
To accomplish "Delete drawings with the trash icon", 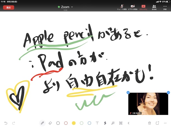I will tap(149, 123).
